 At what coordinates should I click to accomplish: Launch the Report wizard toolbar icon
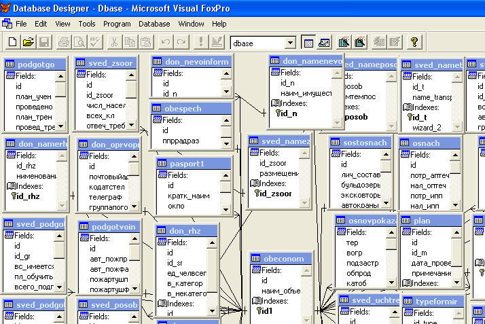click(x=359, y=42)
